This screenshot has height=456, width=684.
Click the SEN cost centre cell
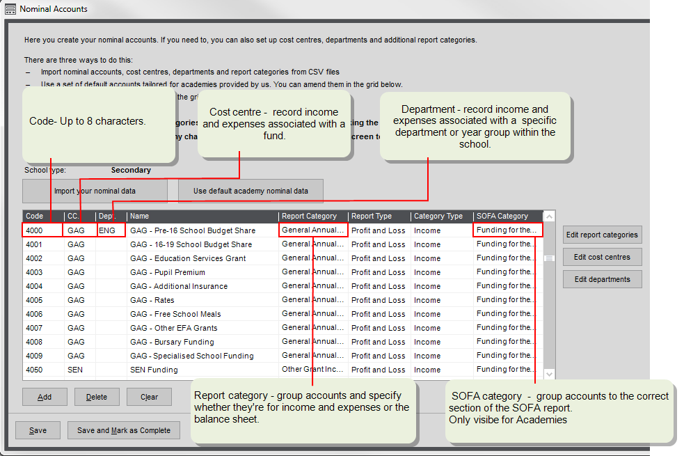[80, 370]
